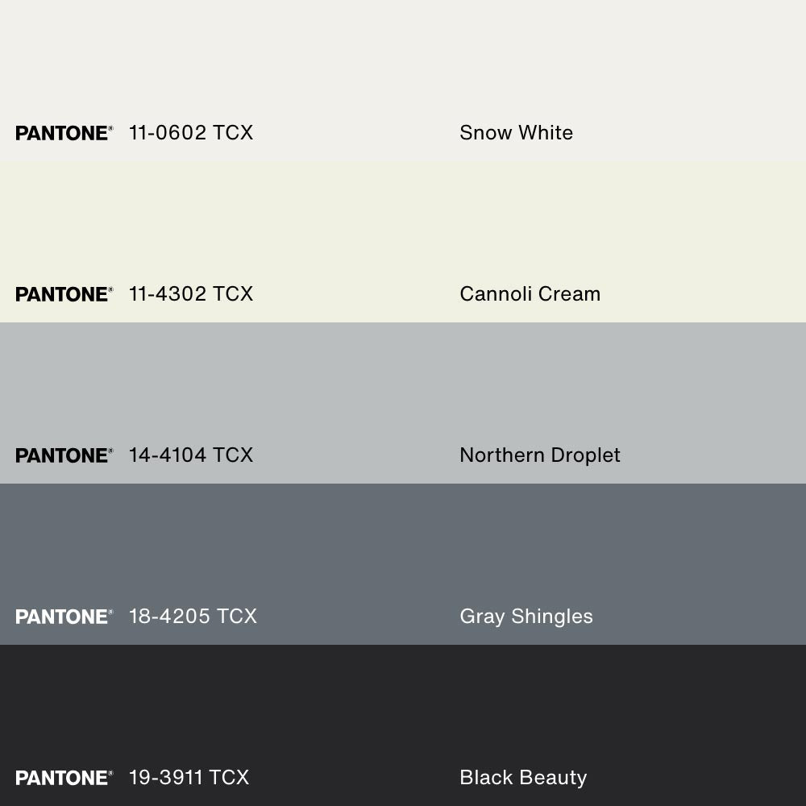Select the color code 14-4104 TCX
The image size is (806, 806).
[191, 455]
